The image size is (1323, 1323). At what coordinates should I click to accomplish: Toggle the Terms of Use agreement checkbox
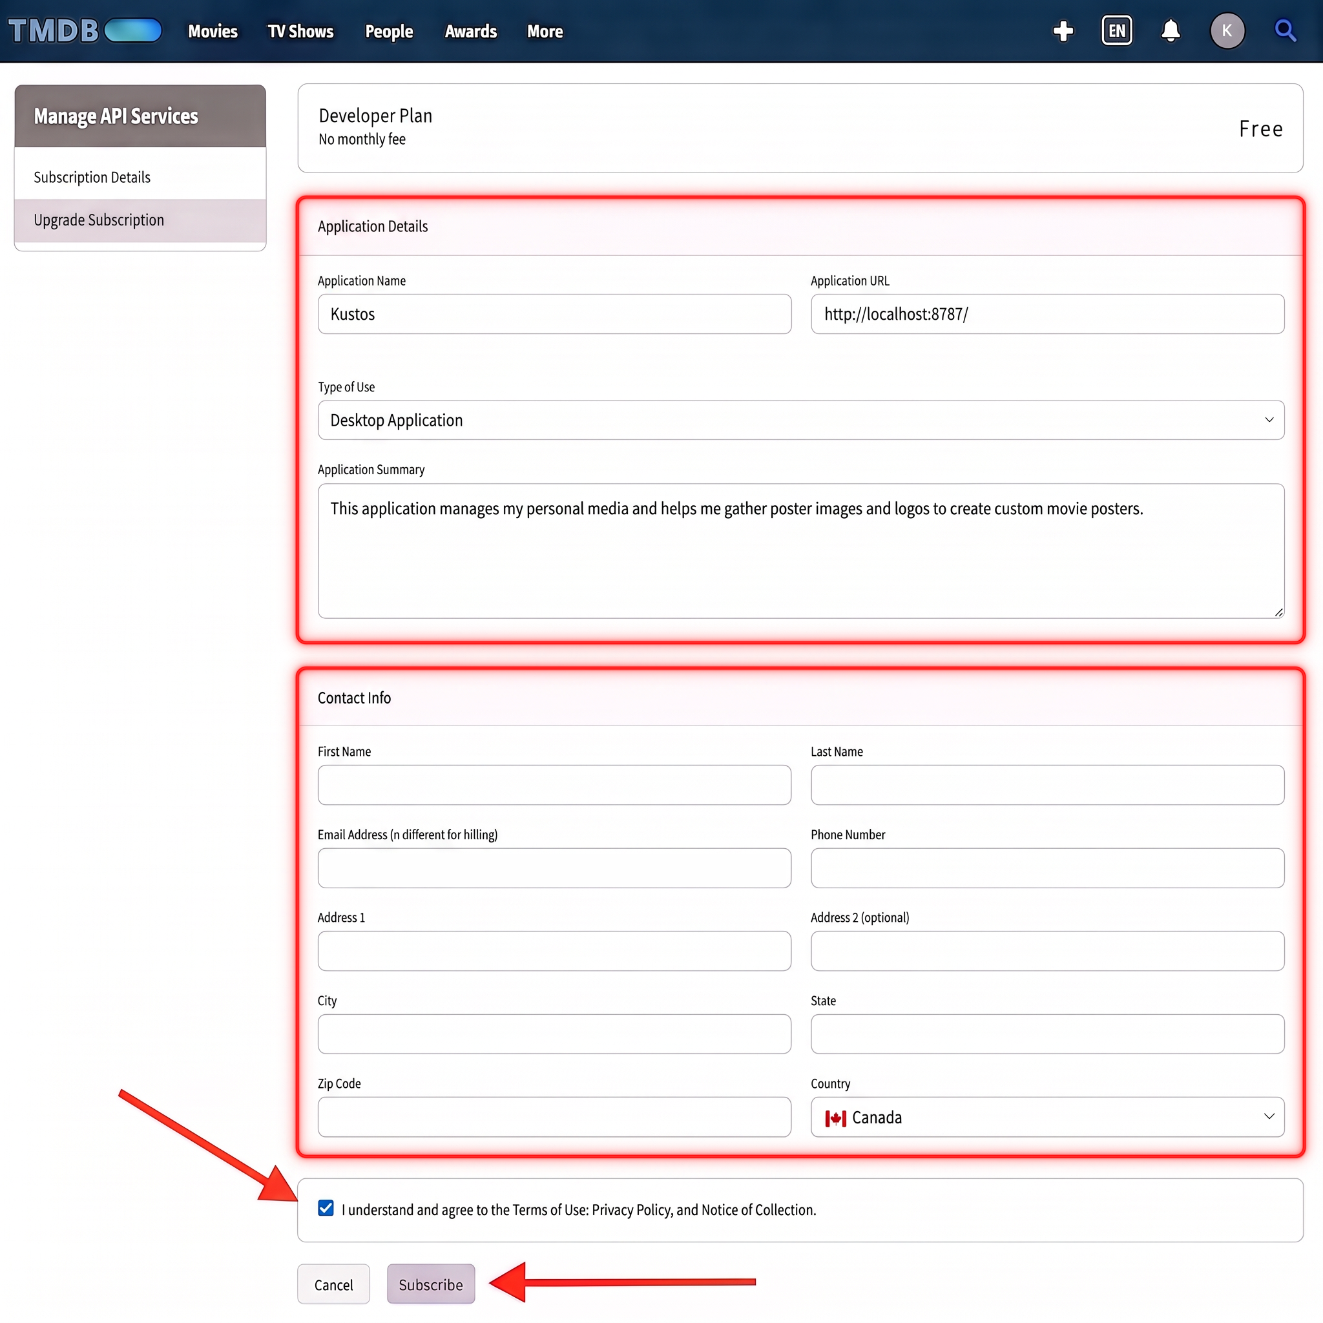tap(326, 1209)
